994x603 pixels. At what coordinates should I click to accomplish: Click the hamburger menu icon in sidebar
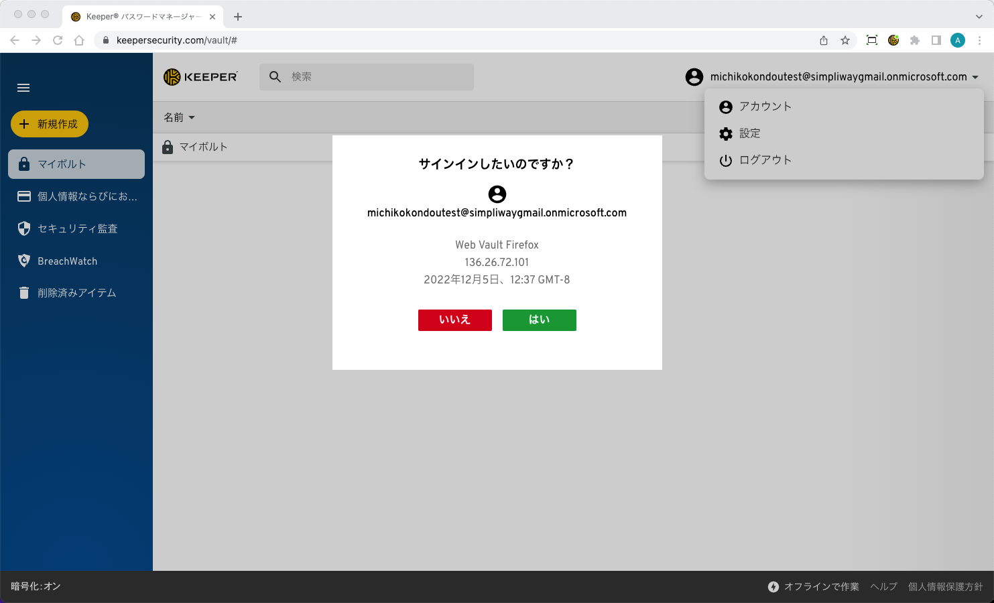tap(23, 88)
